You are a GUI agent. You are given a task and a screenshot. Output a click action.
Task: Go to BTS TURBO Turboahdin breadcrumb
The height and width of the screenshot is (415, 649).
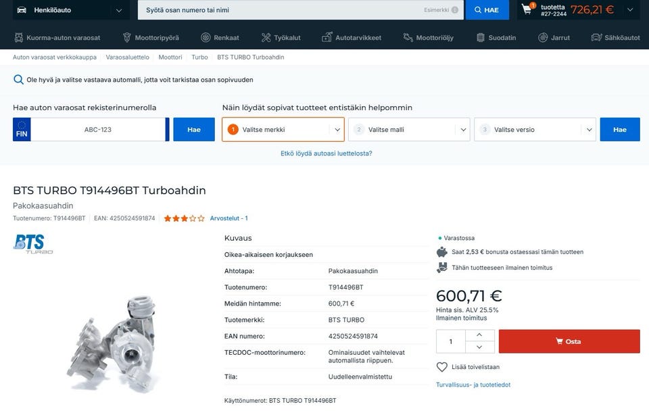[x=250, y=57]
